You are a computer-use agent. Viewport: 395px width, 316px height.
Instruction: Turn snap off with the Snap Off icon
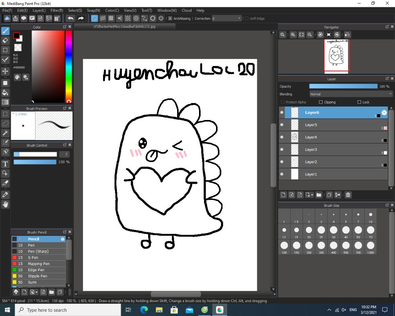coord(94,19)
